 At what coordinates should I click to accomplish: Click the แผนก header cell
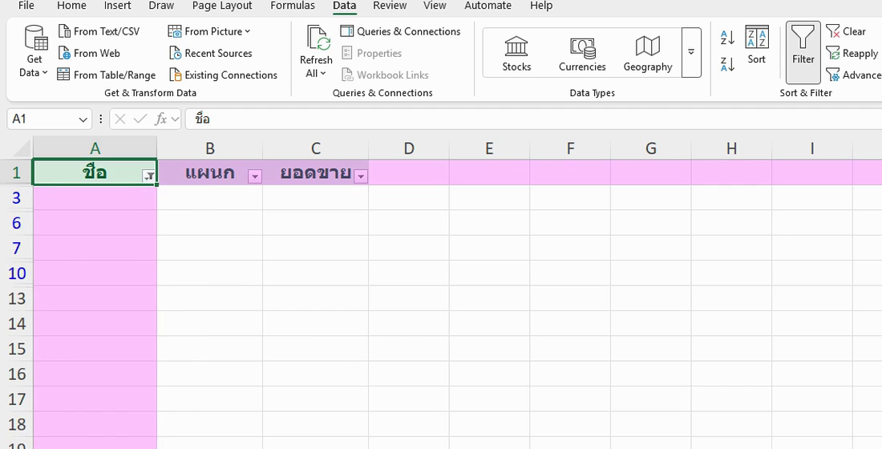click(x=210, y=172)
